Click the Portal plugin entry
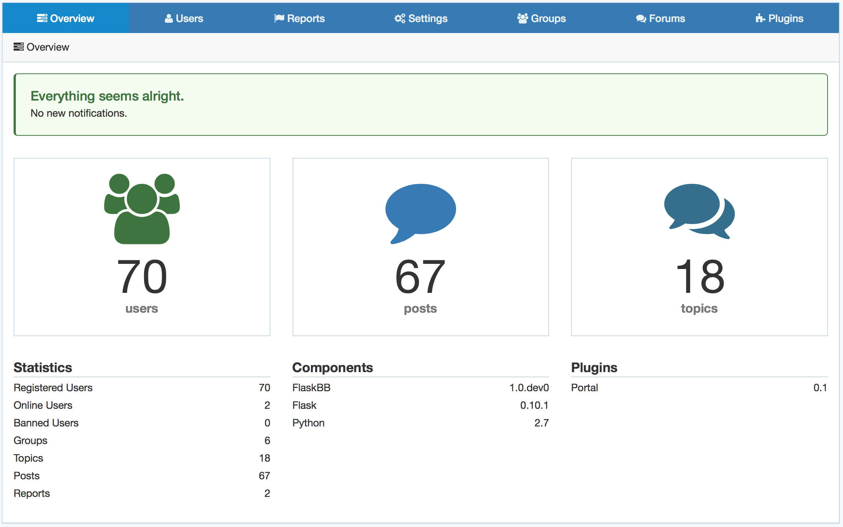The height and width of the screenshot is (527, 843). [584, 388]
